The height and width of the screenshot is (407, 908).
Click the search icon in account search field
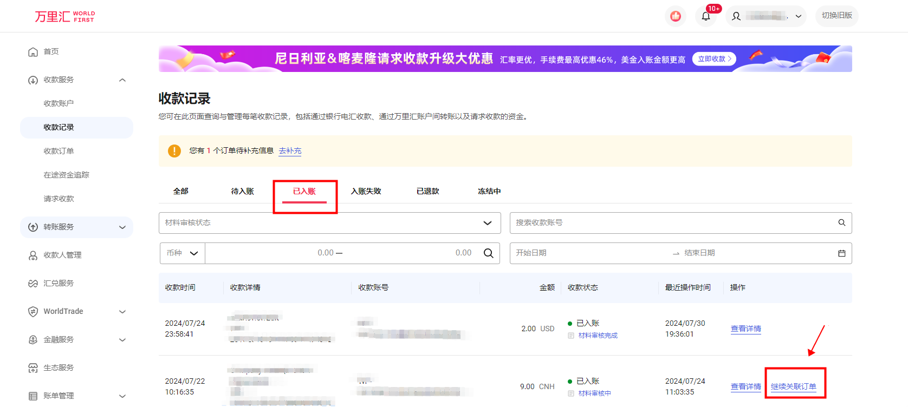(841, 222)
